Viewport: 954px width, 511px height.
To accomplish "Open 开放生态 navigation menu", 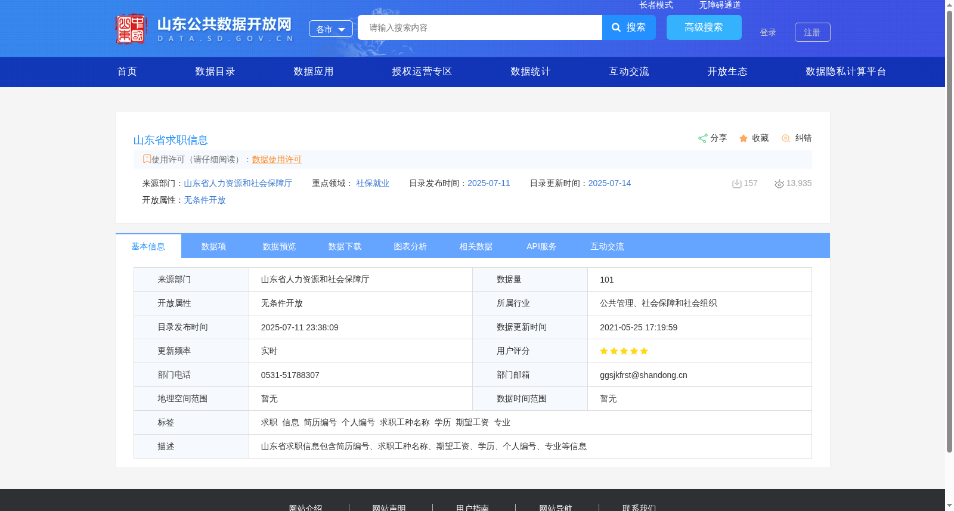I will (727, 72).
